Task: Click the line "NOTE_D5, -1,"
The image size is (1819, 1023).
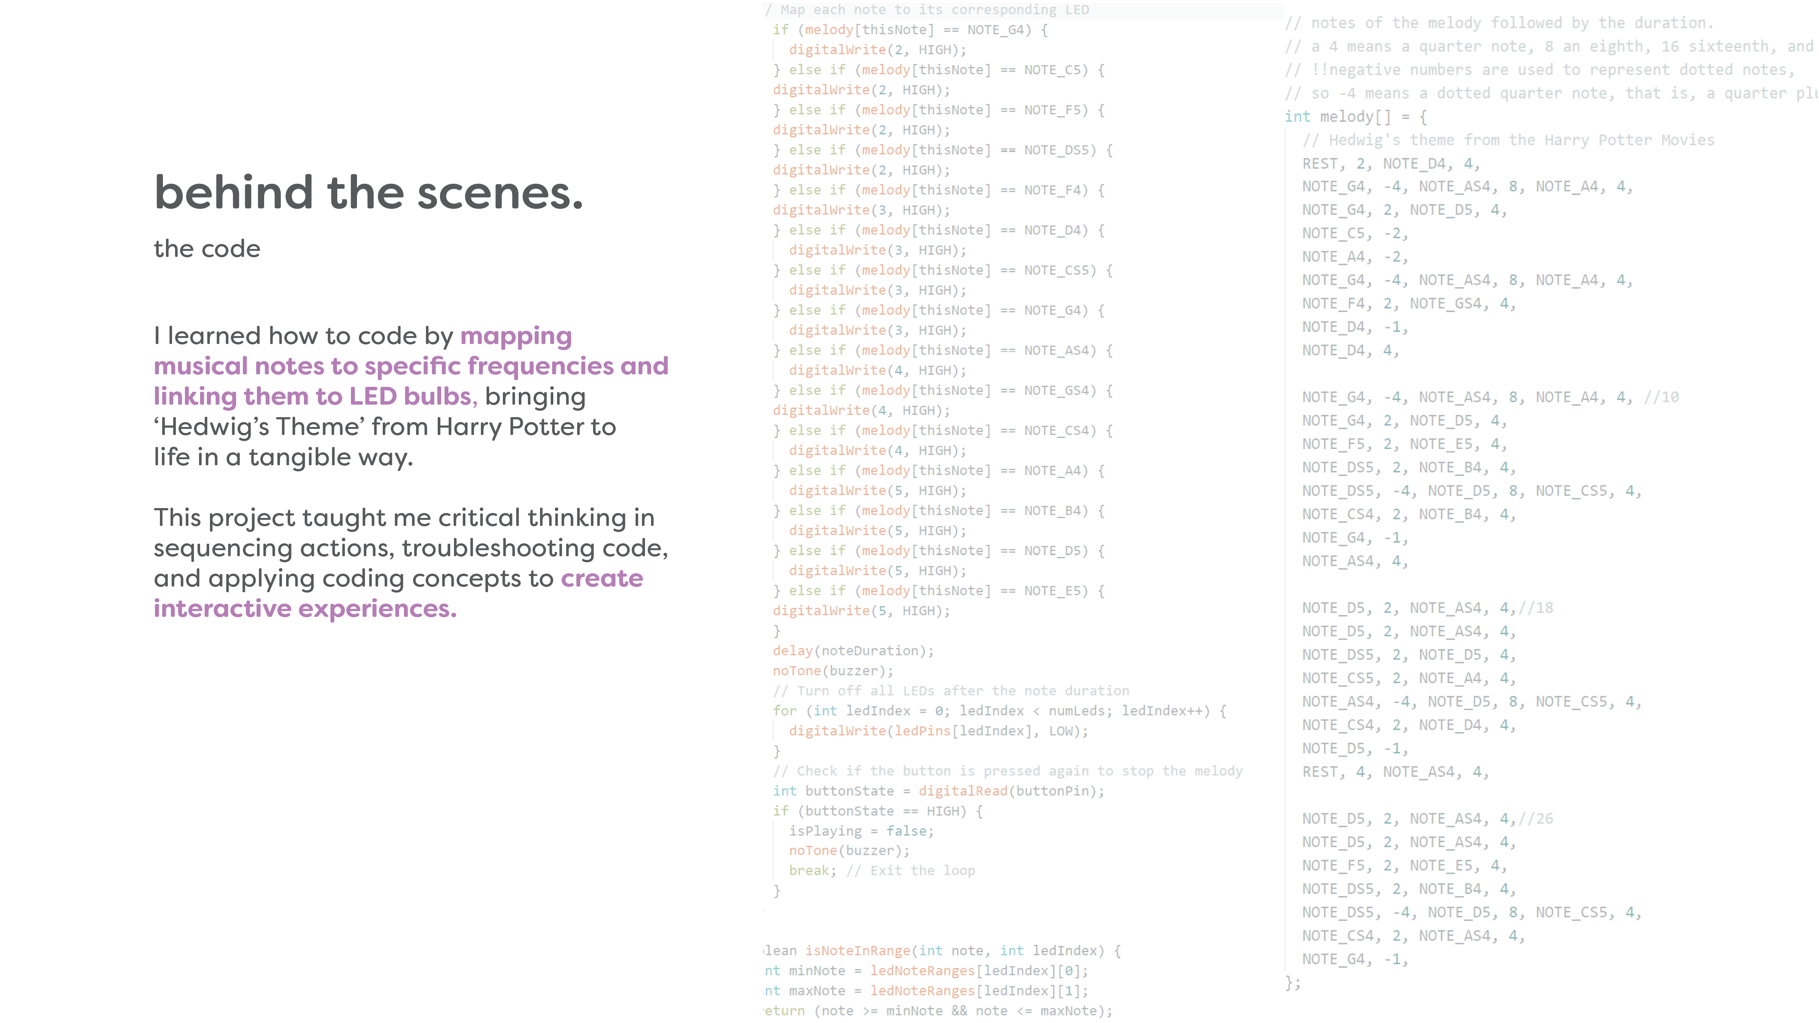Action: pyautogui.click(x=1356, y=748)
